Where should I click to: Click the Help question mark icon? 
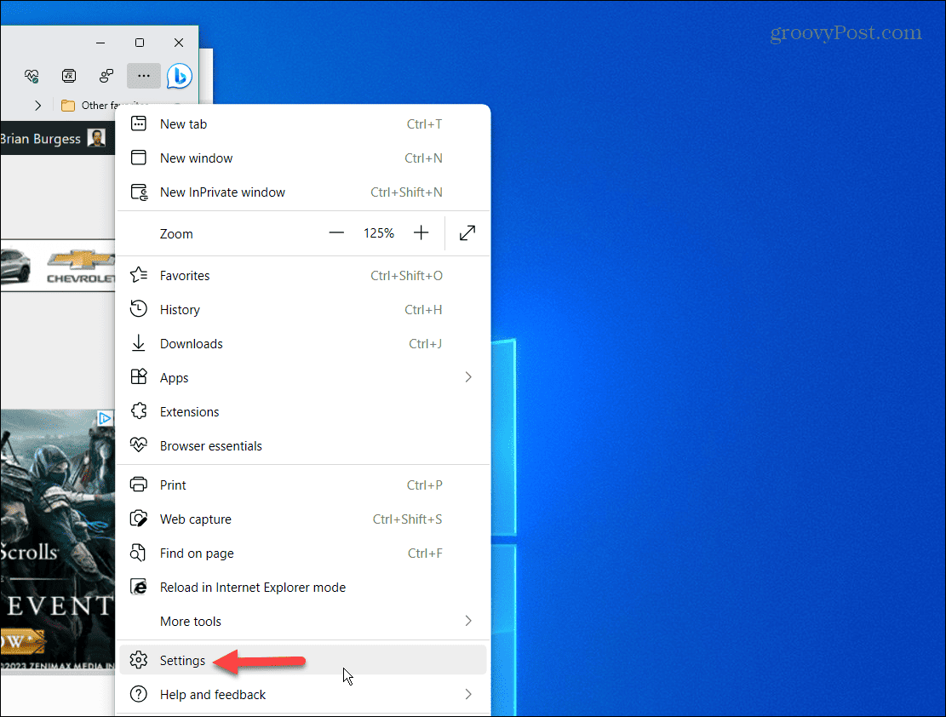(139, 694)
